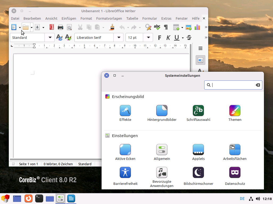This screenshot has width=273, height=204.
Task: Toggle Strikethrough S button
Action: (x=189, y=38)
